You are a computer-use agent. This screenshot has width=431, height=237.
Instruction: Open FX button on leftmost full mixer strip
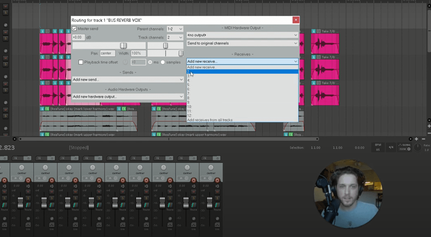(x=16, y=159)
